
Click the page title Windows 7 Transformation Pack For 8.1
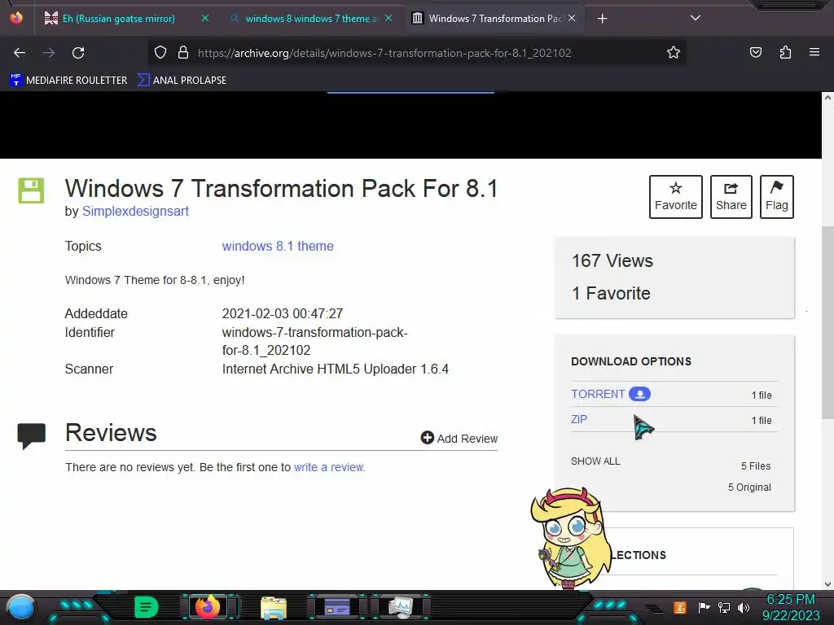281,188
